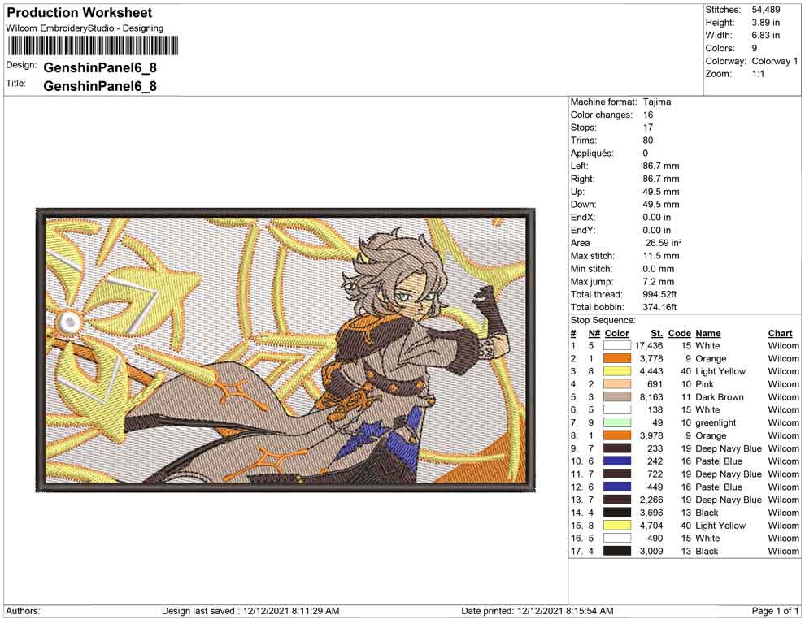Click the 'greenlight' color name

716,423
